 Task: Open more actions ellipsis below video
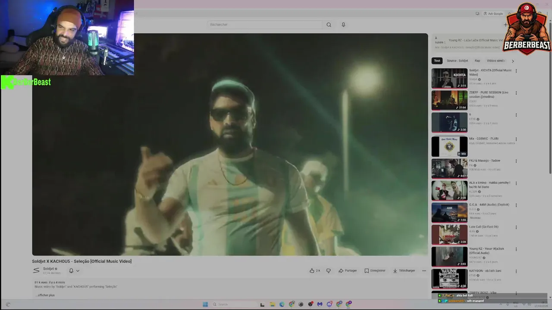pyautogui.click(x=424, y=270)
